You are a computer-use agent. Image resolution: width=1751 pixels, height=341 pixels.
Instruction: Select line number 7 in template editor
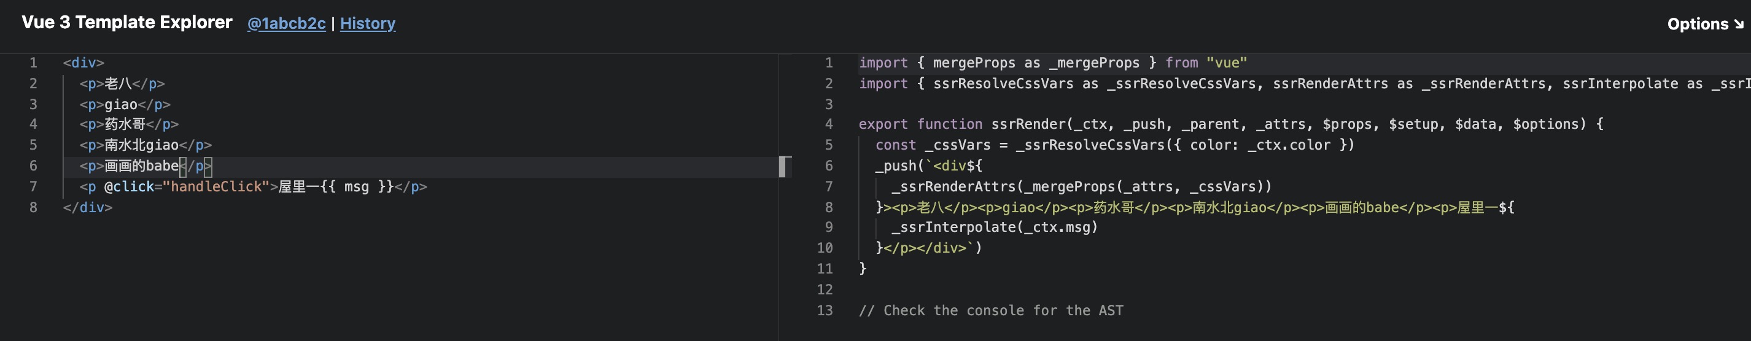(33, 187)
